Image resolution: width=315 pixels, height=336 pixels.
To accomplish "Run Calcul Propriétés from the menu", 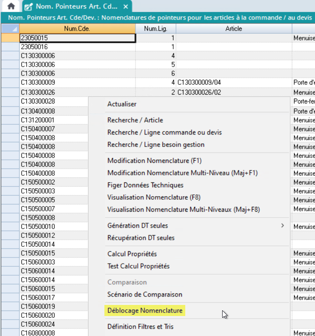I will coord(132,254).
